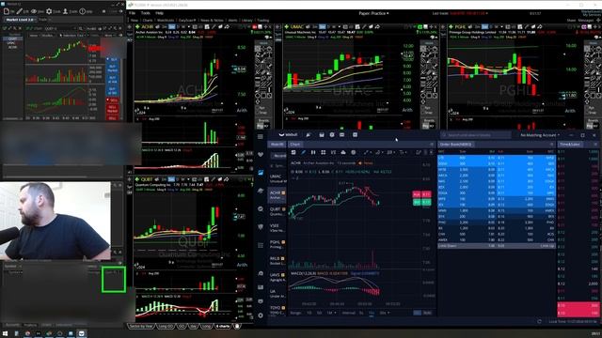Click the pause icon in Webull chart toolbar
602x338 pixels.
pos(313,152)
